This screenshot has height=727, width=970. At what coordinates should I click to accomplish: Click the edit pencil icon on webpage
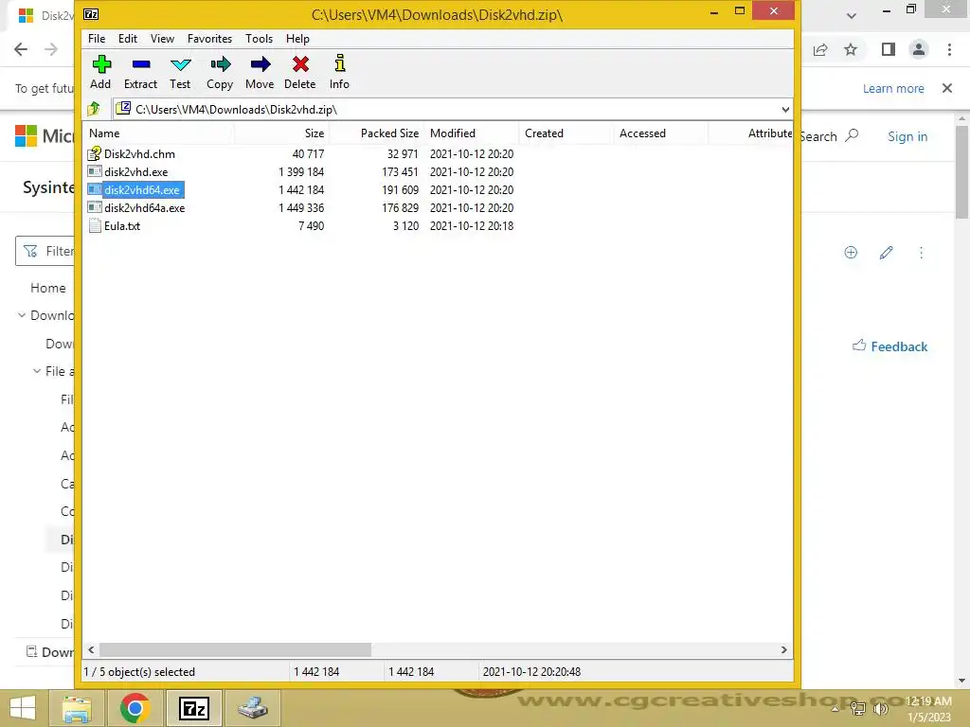(886, 252)
